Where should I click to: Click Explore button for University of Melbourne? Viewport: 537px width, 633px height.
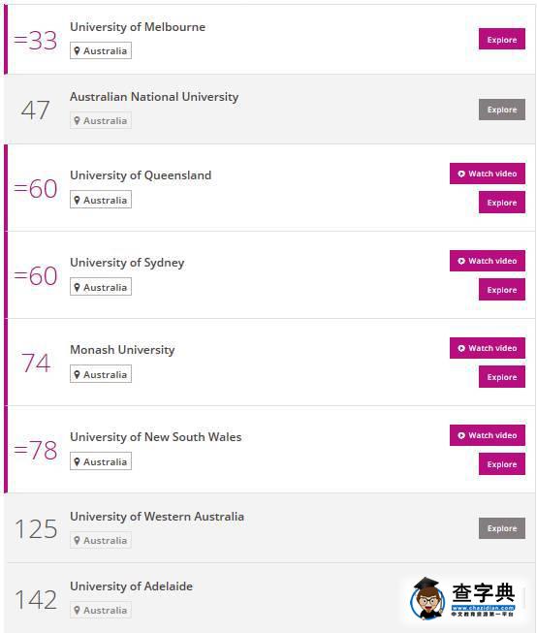pos(502,39)
